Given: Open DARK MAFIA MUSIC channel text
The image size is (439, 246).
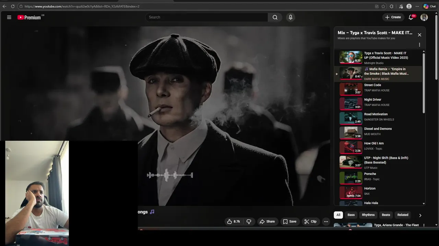Looking at the screenshot, I should [377, 79].
